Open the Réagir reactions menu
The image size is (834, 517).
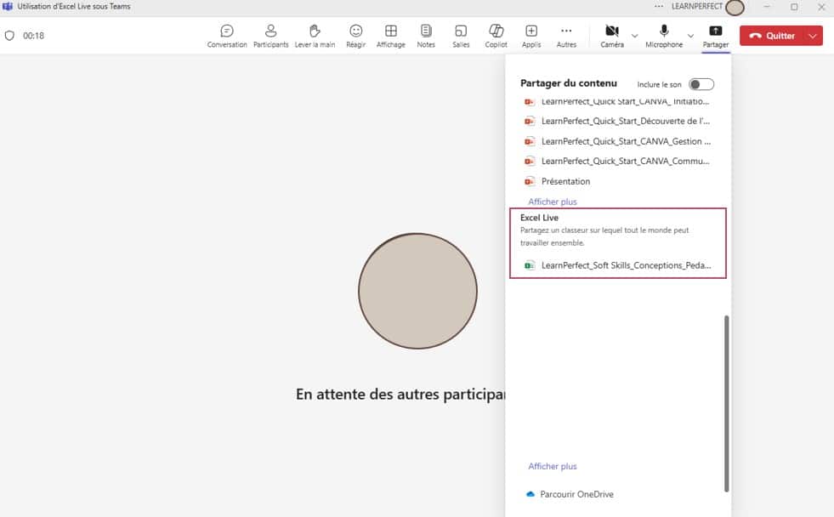tap(356, 37)
